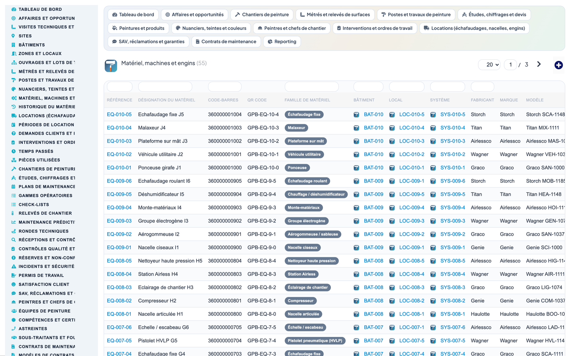The height and width of the screenshot is (356, 576).
Task: Click the Matériel, machines et engins roller icon
Action: (111, 66)
